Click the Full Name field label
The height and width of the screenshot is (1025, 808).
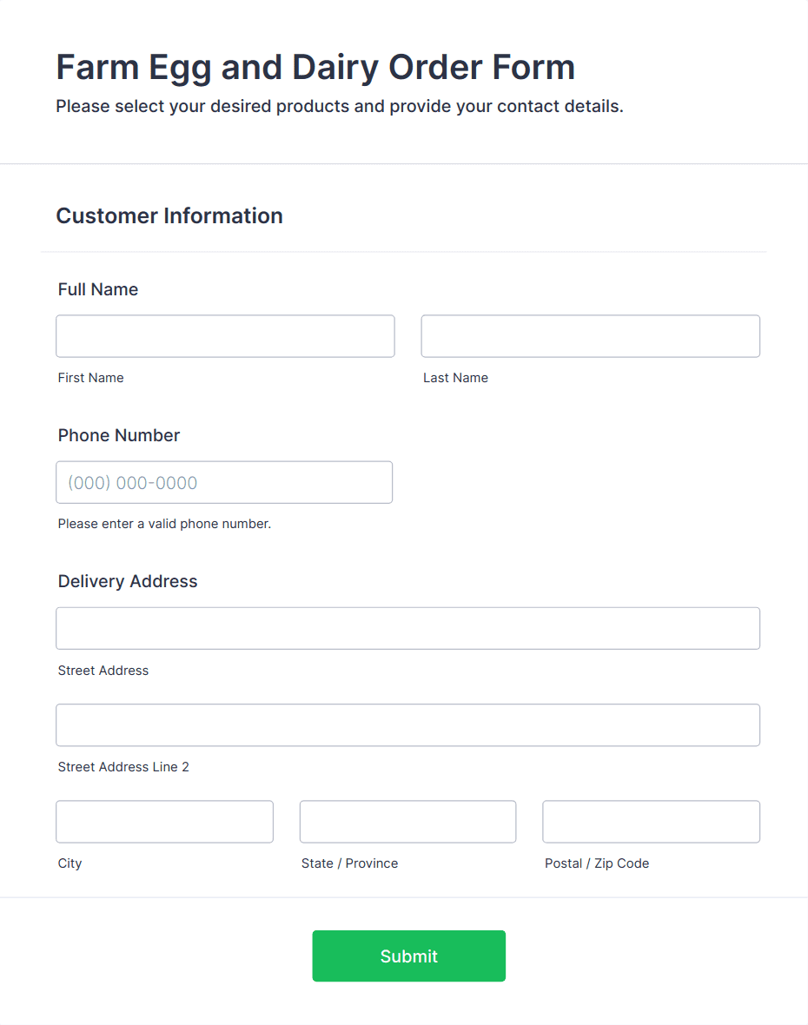(98, 289)
